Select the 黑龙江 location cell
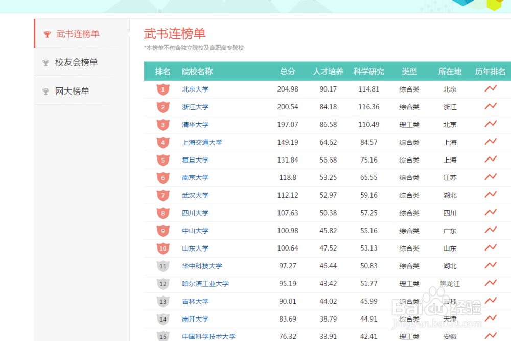The width and height of the screenshot is (511, 341). click(x=450, y=284)
